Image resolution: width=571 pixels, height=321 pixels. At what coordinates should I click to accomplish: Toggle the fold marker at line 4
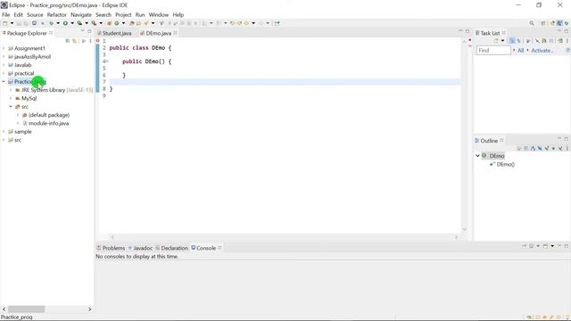click(x=107, y=62)
